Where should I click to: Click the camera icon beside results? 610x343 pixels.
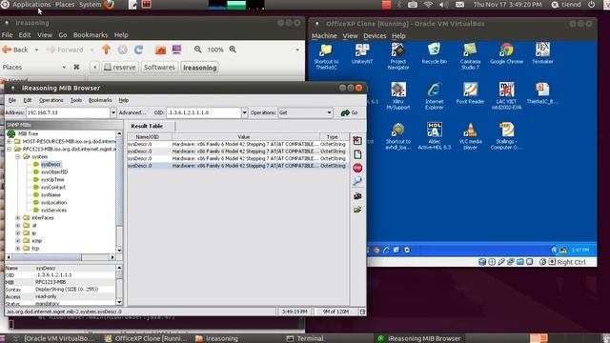coord(357,196)
